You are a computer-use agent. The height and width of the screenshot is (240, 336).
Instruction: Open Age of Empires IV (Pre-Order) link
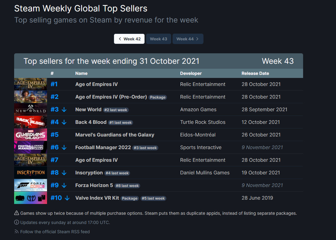(111, 97)
